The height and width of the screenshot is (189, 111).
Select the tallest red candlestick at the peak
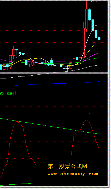(x=87, y=19)
